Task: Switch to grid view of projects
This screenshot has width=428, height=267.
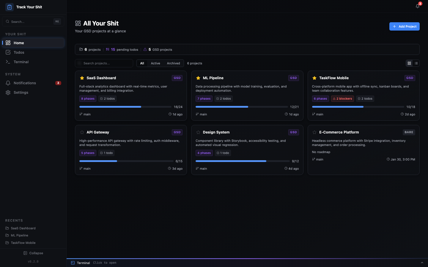Action: (x=409, y=63)
